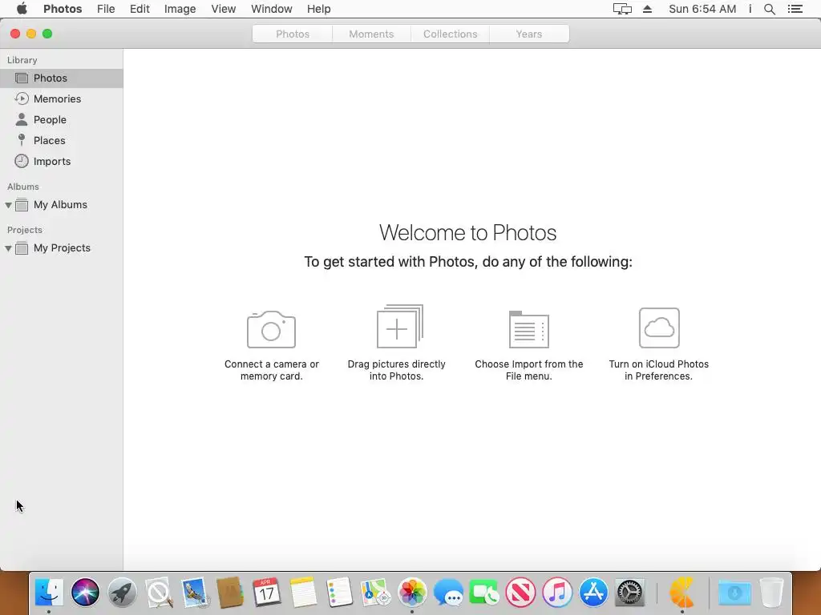
Task: Click the 'Connect a camera or memory card.' text
Action: click(271, 370)
